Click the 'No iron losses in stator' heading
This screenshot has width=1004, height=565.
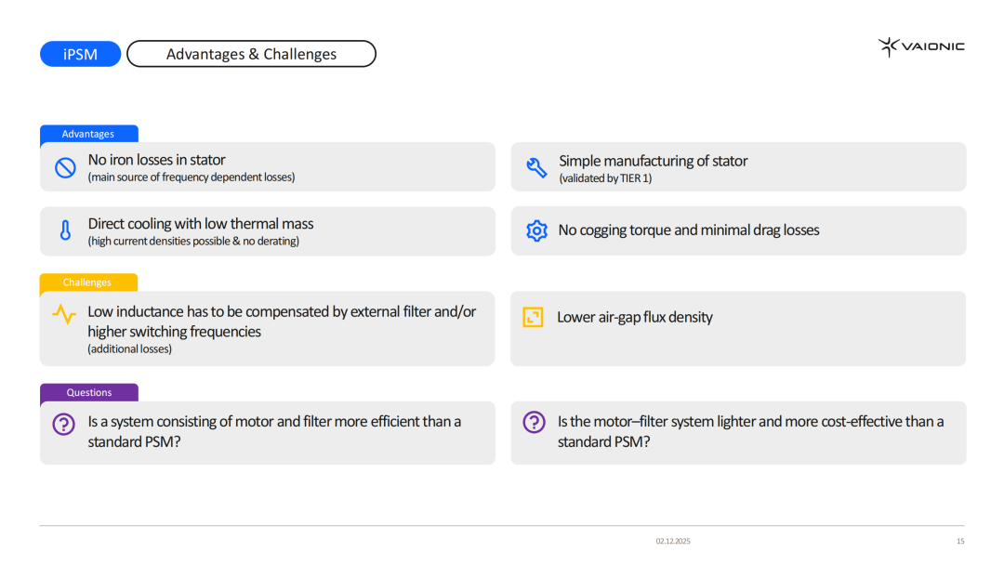pos(156,160)
